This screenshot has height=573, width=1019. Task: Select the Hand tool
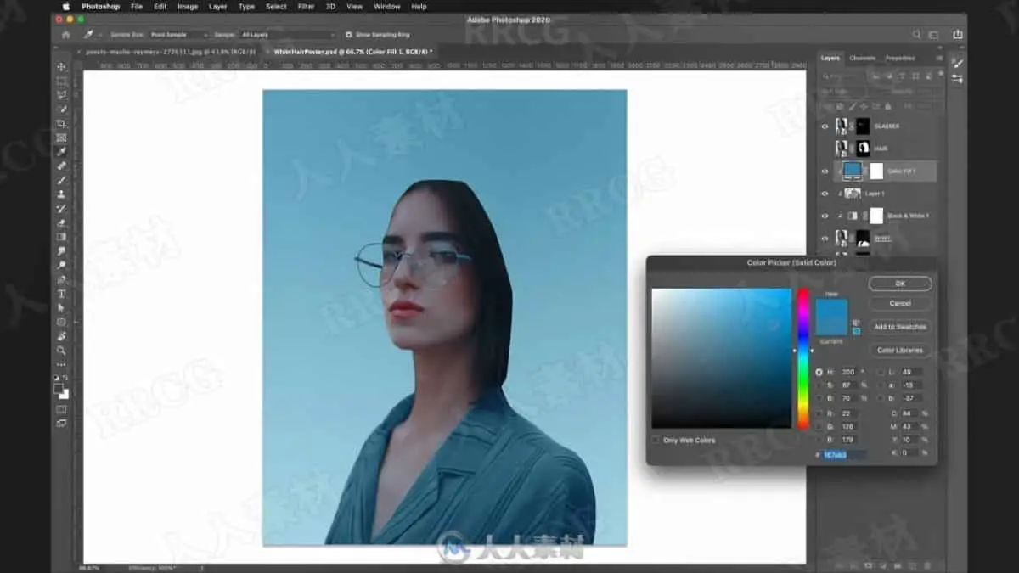click(x=61, y=336)
